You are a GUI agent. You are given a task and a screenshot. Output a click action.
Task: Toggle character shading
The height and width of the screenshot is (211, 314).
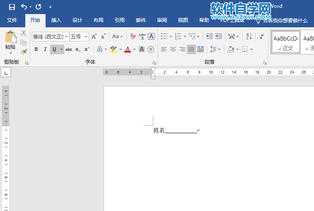point(142,49)
